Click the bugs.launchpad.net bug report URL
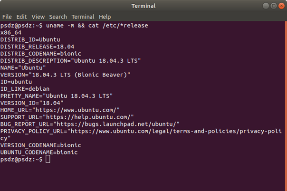Screen dimensions: 287x191 pyautogui.click(x=116, y=124)
